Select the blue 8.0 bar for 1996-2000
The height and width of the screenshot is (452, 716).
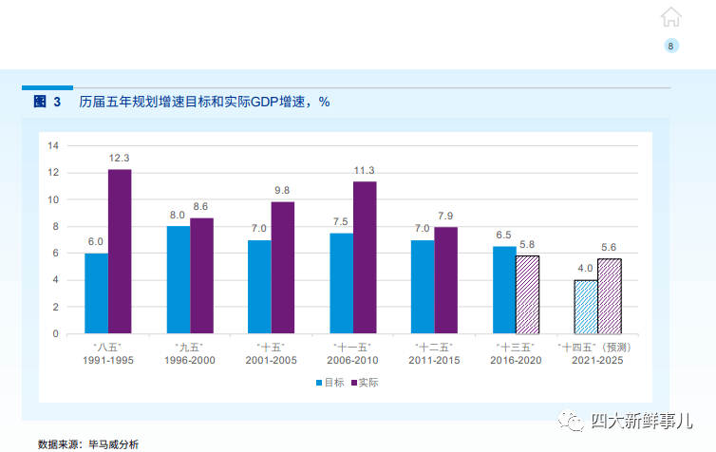coord(179,280)
